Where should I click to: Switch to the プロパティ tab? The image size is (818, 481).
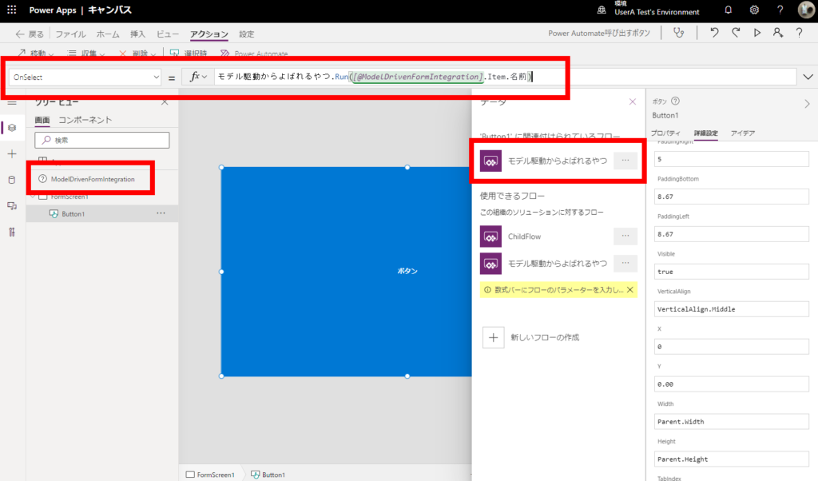pyautogui.click(x=665, y=133)
